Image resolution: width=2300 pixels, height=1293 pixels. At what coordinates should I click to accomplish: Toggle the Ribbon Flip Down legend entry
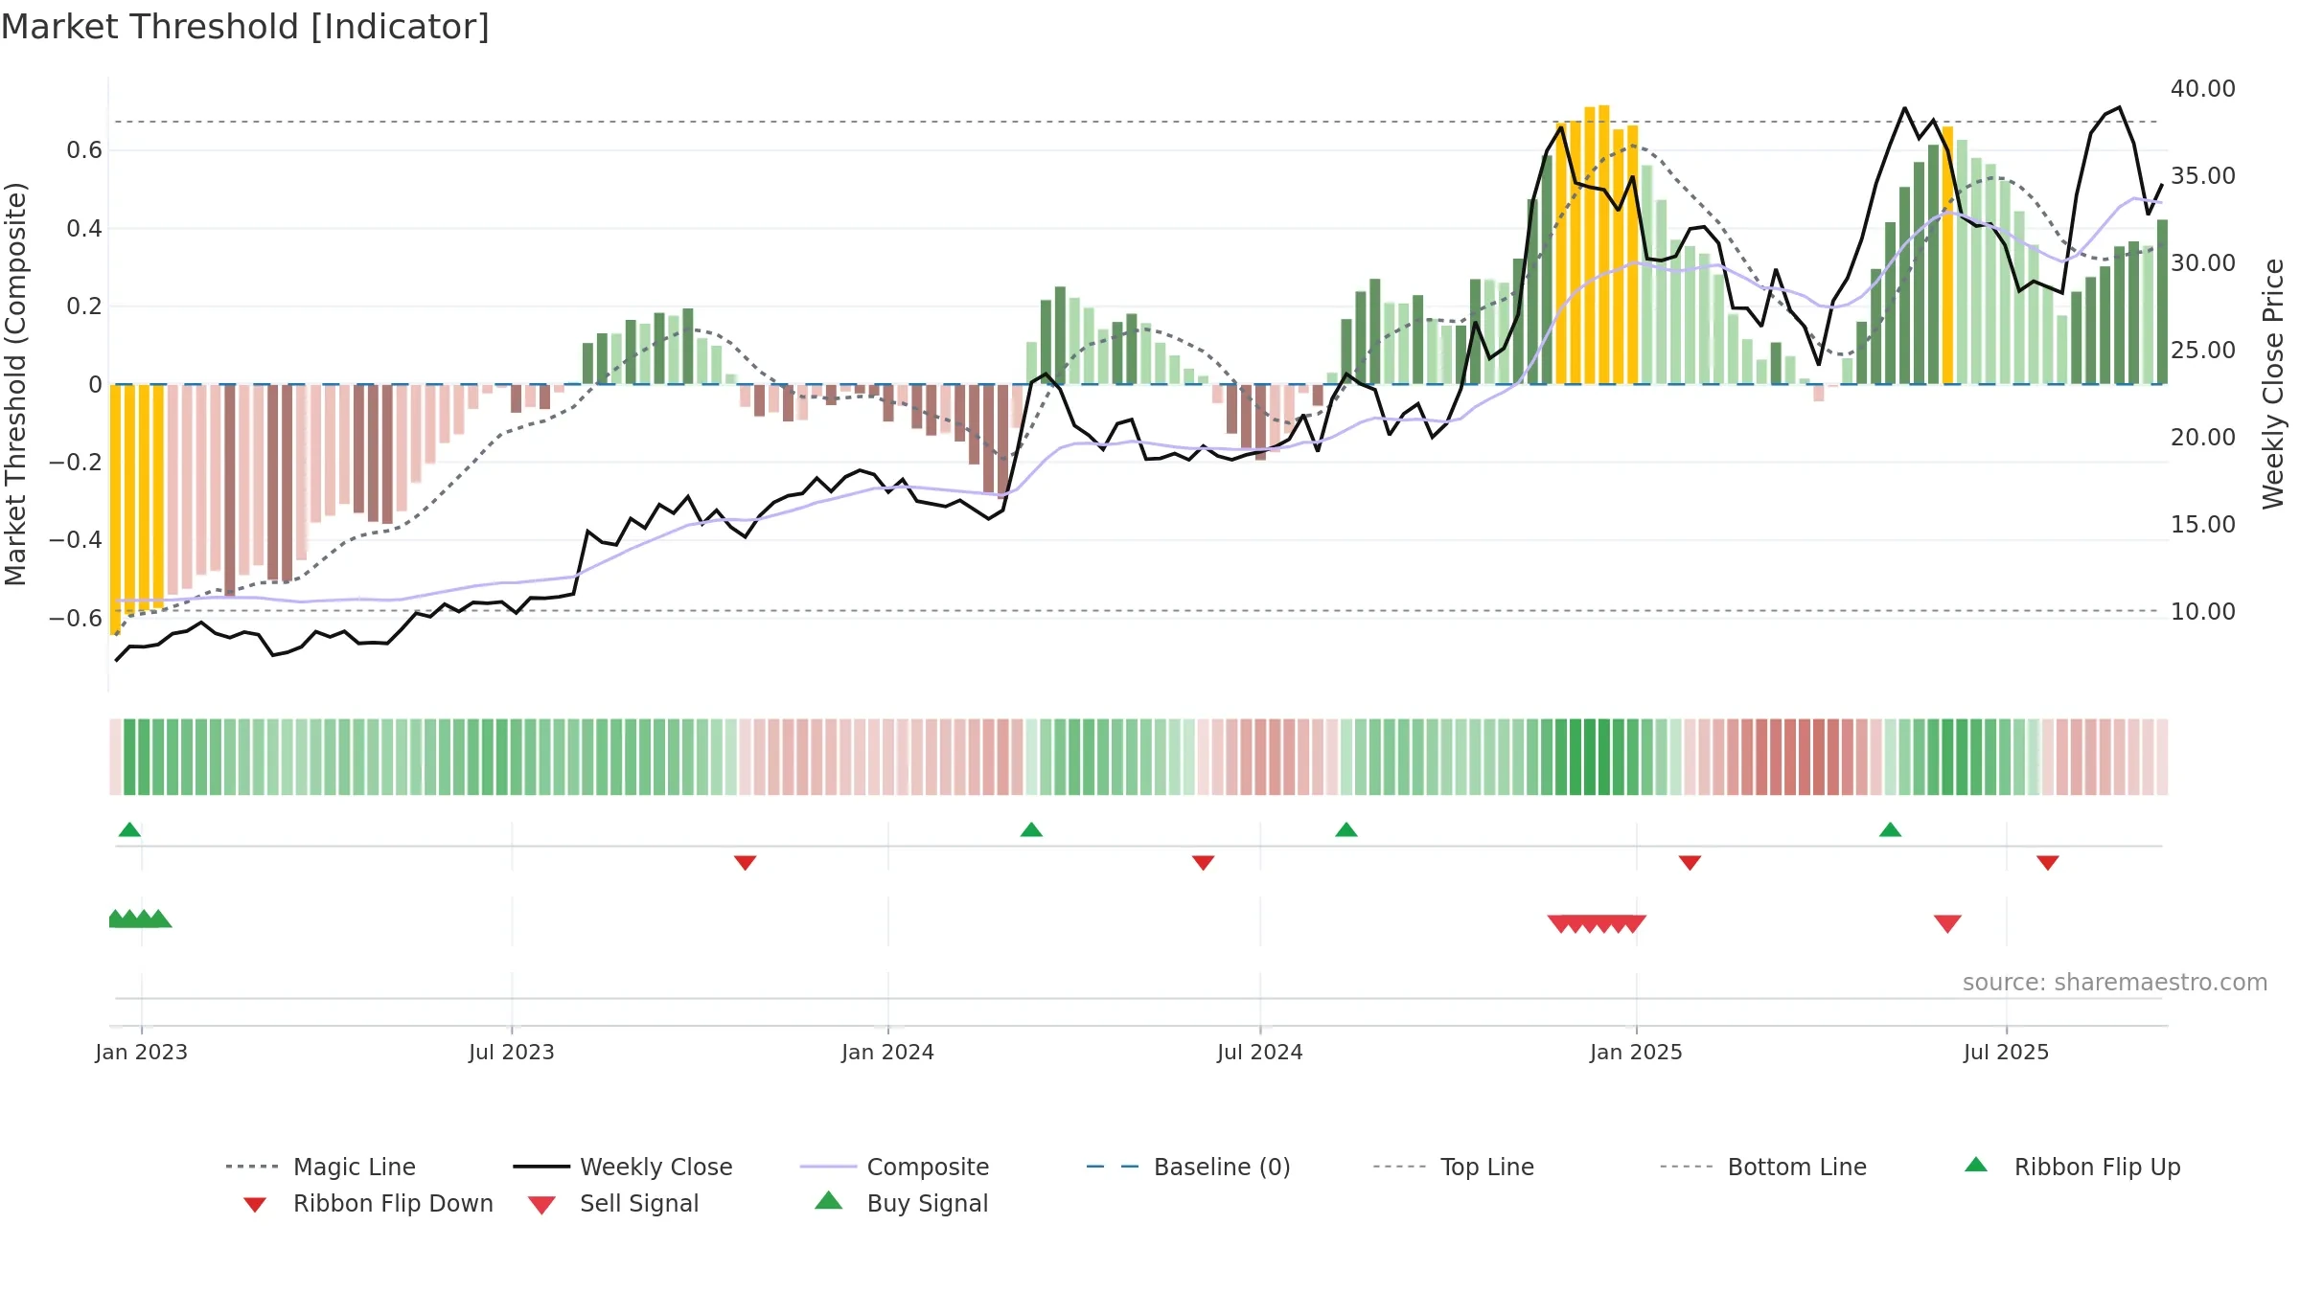[368, 1203]
